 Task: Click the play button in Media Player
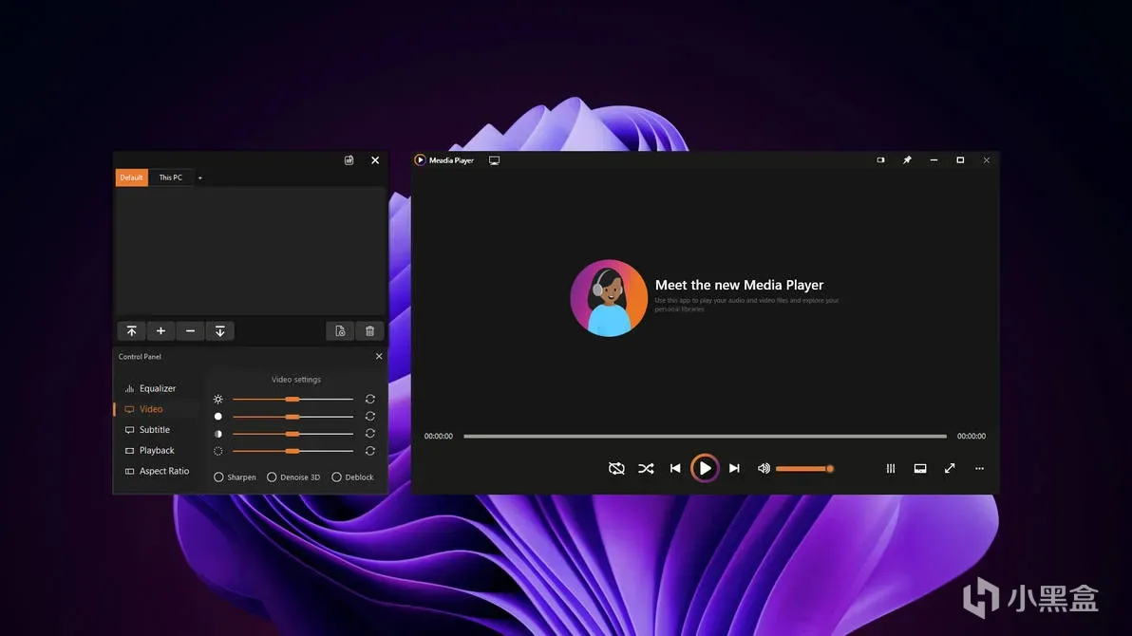pyautogui.click(x=705, y=469)
